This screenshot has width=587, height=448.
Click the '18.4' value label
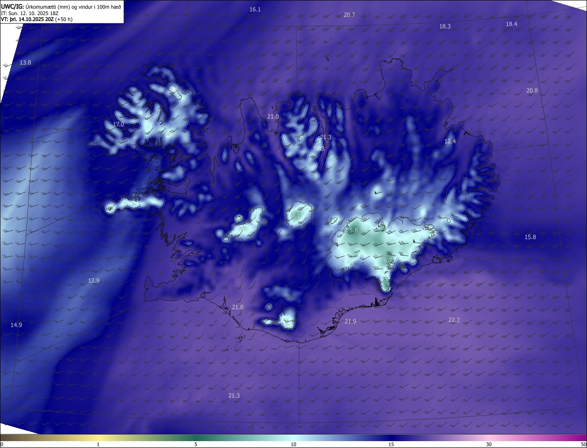511,24
